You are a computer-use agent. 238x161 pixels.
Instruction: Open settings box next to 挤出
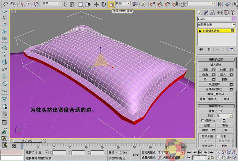pos(213,70)
